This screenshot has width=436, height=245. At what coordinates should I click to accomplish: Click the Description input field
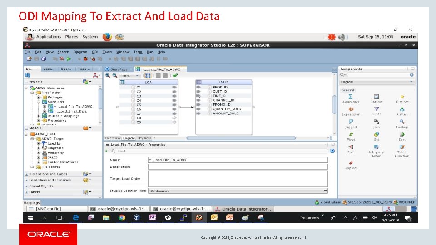coord(238,167)
